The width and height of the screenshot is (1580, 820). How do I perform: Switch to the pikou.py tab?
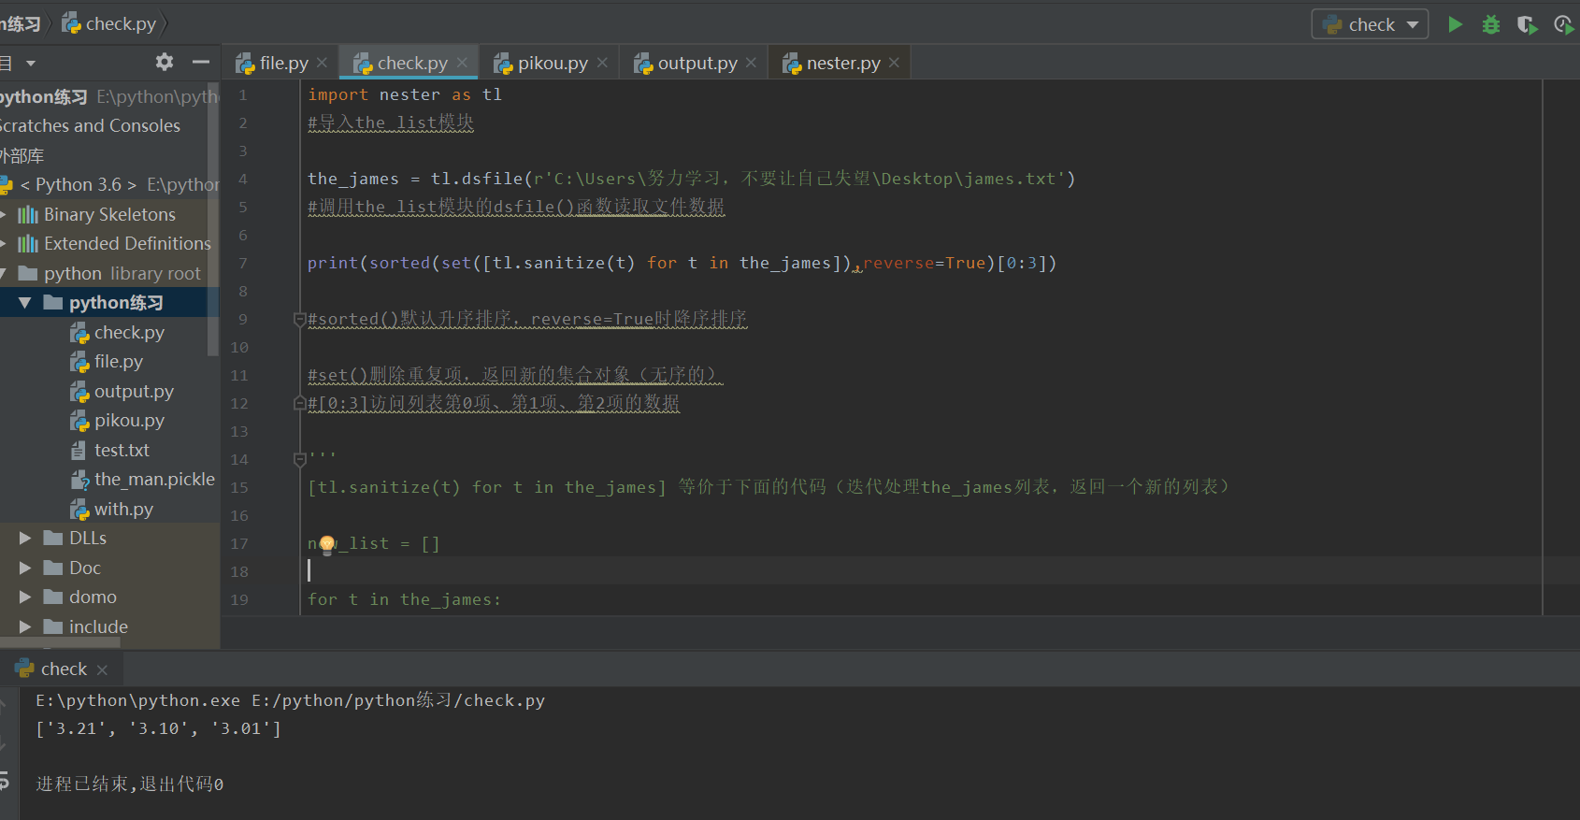pos(552,63)
